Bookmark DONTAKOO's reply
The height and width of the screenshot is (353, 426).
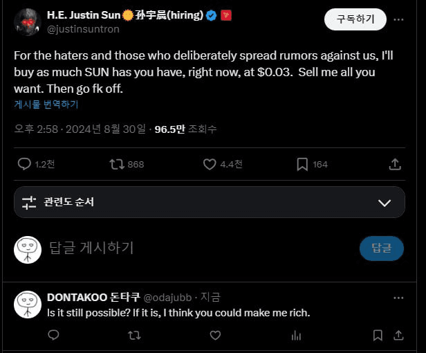coord(378,335)
